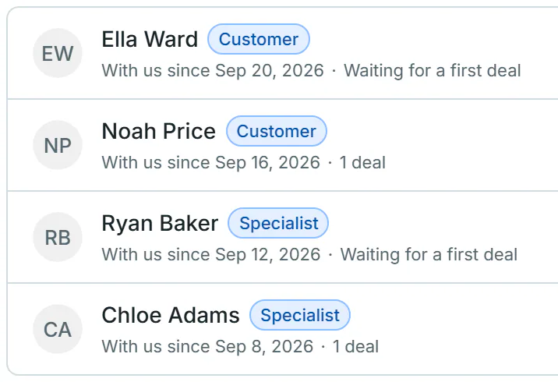This screenshot has width=558, height=382.
Task: Click Ella Ward's 'Waiting for a first deal' status
Action: (433, 70)
